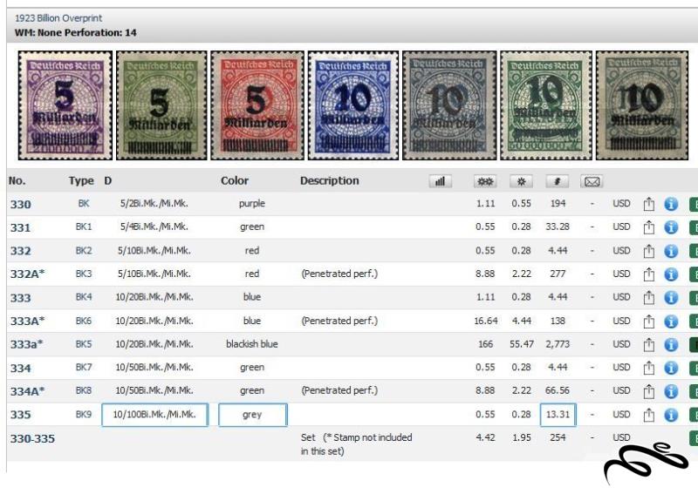The width and height of the screenshot is (698, 494).
Task: Click the 16.64 mint price in row 333A*
Action: [486, 321]
